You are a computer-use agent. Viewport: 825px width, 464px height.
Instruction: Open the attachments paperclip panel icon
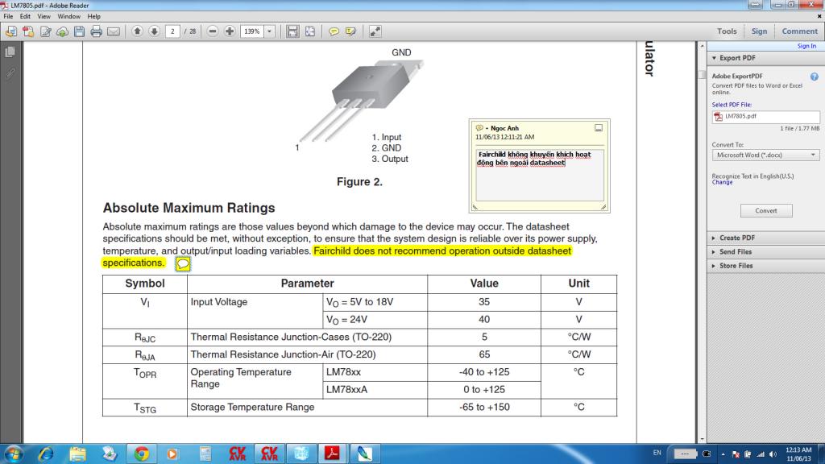click(x=10, y=73)
